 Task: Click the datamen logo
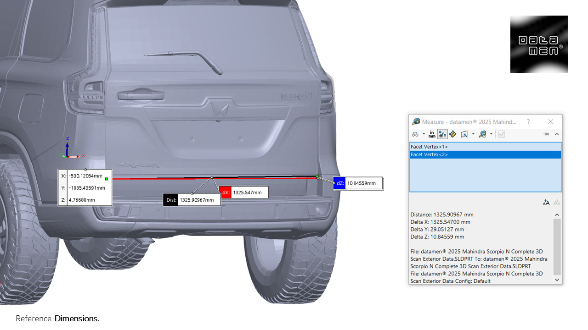click(x=539, y=44)
